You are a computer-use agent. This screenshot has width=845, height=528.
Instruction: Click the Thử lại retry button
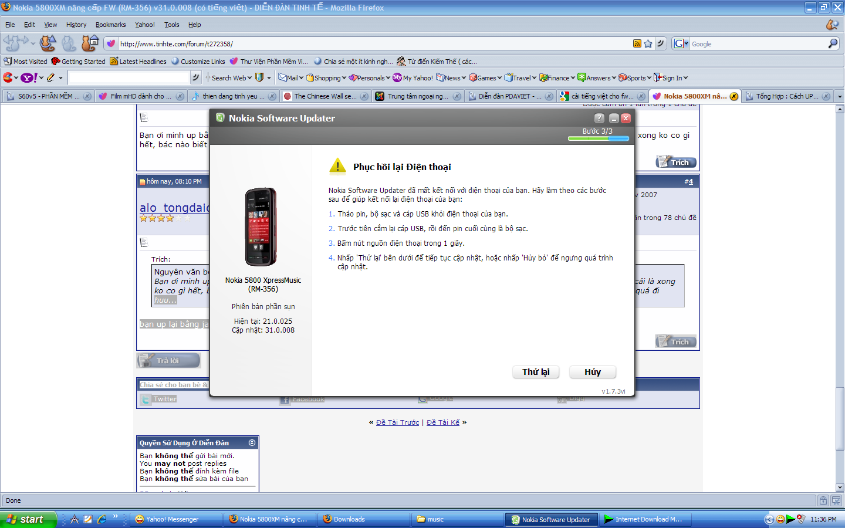tap(536, 372)
